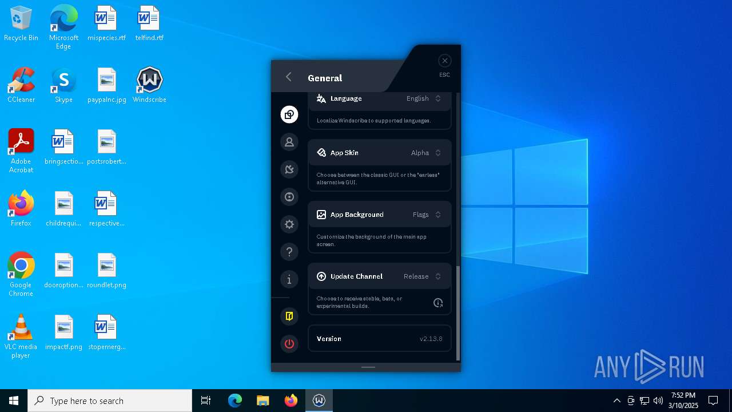Select respective... Word document on desktop

pyautogui.click(x=107, y=209)
